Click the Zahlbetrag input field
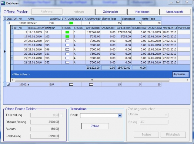The height and width of the screenshot is (144, 194). point(45,135)
